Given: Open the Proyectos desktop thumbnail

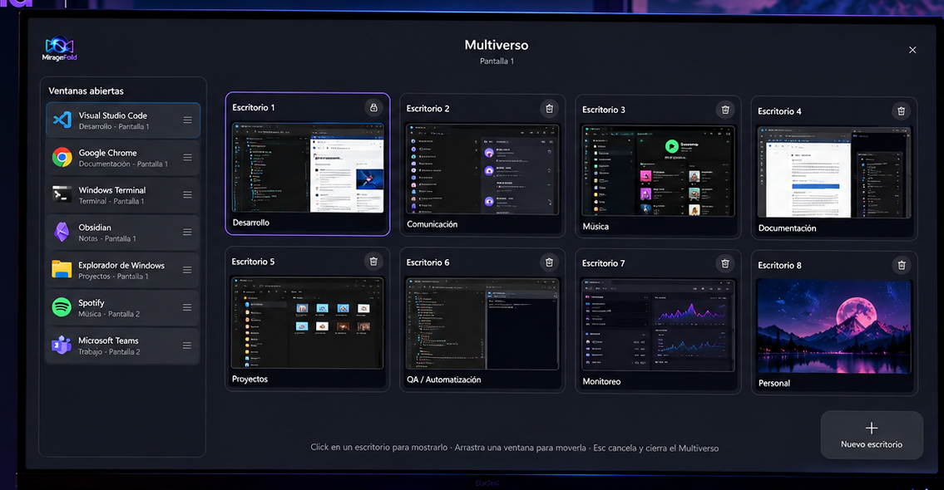Looking at the screenshot, I should tap(307, 323).
